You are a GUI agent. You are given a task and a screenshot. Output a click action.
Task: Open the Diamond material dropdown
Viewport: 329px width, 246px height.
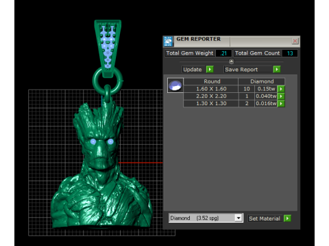point(239,218)
